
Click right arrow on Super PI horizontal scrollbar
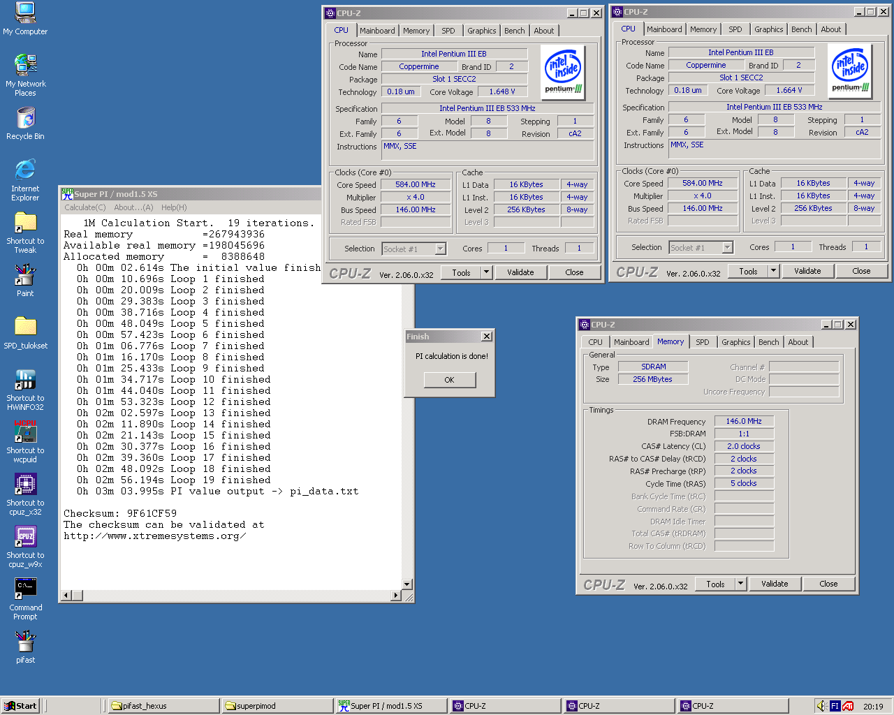tap(396, 596)
